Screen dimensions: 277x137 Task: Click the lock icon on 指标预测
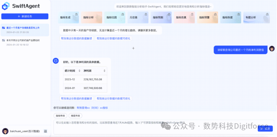[x=169, y=14]
